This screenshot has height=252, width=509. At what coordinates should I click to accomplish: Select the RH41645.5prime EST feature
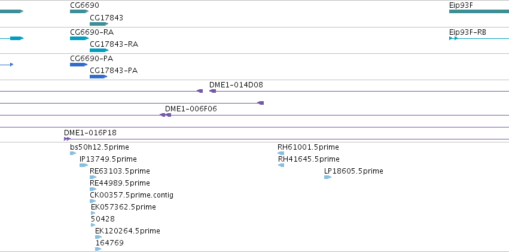click(281, 165)
